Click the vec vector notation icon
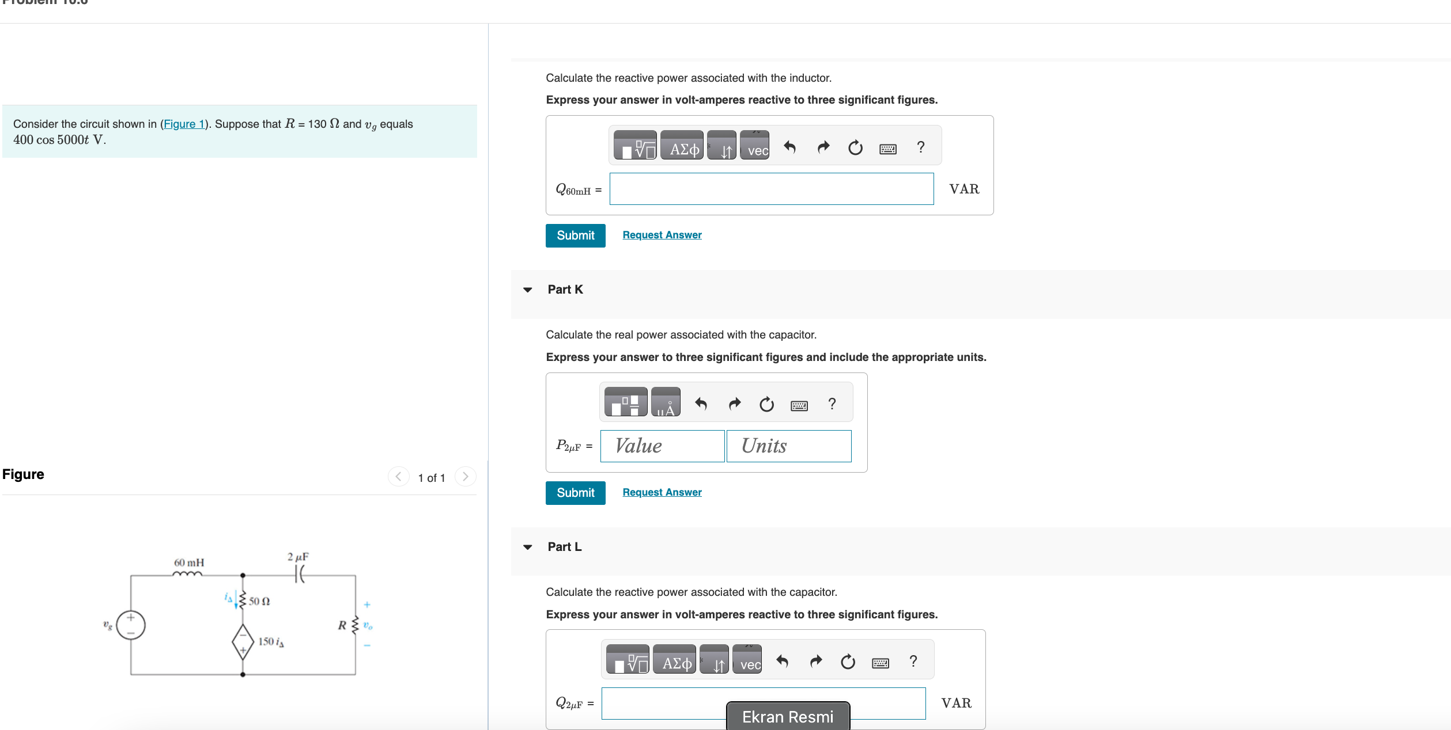 755,149
